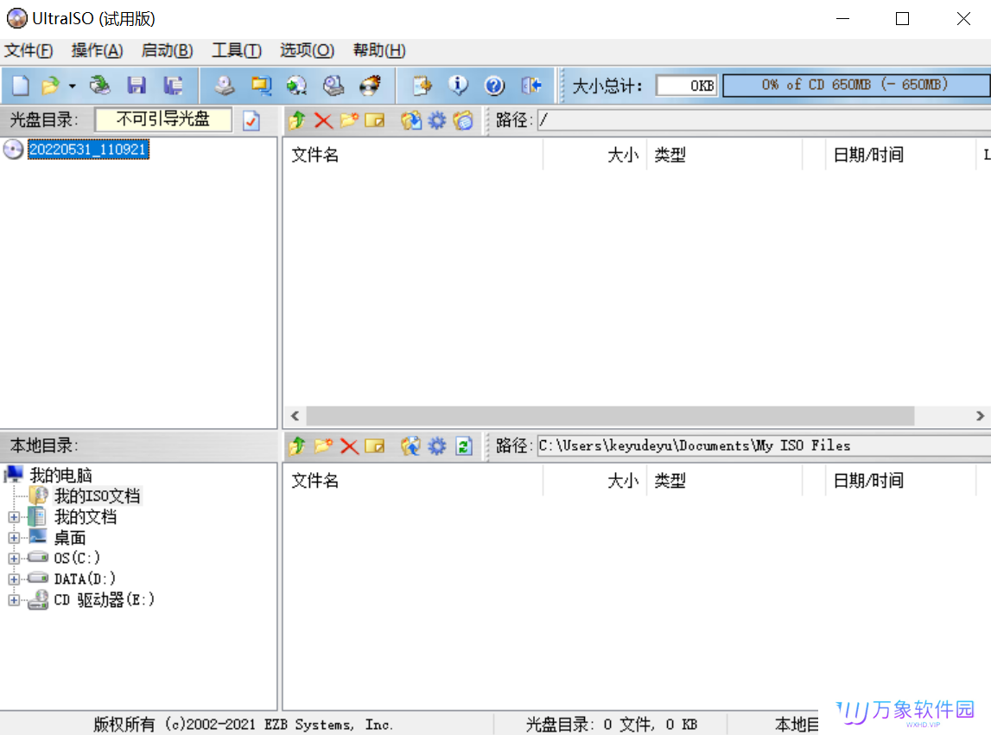Click the left arrow of the horizontal scrollbar
This screenshot has width=991, height=735.
pos(295,416)
